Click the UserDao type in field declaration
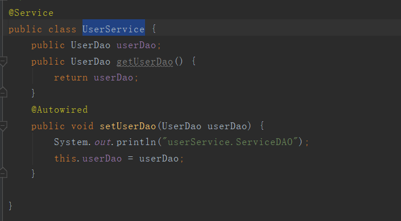 coord(90,45)
